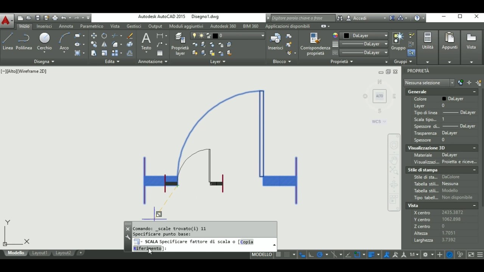Toggle ortho mode in status bar
Screen dimensions: 484x272
311,255
